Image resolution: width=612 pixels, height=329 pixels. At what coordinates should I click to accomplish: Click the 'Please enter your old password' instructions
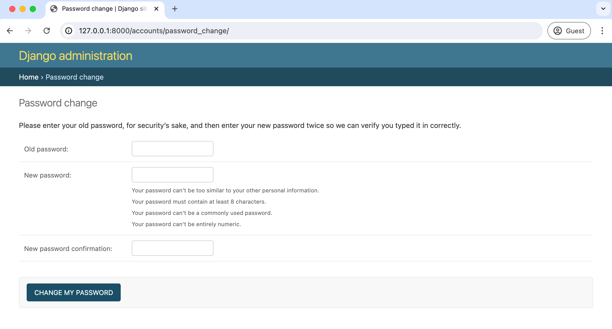240,125
